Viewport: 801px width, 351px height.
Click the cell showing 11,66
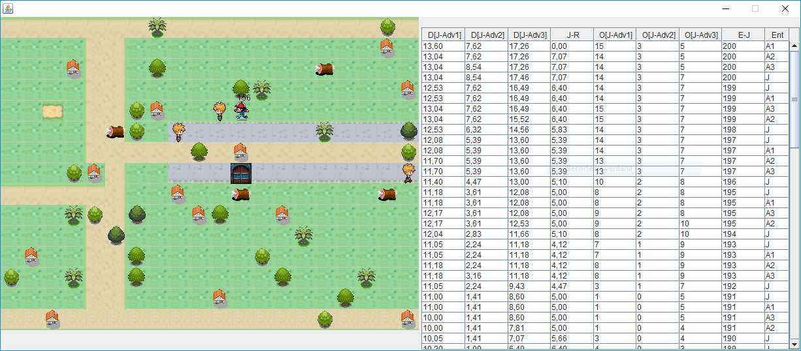pos(529,234)
